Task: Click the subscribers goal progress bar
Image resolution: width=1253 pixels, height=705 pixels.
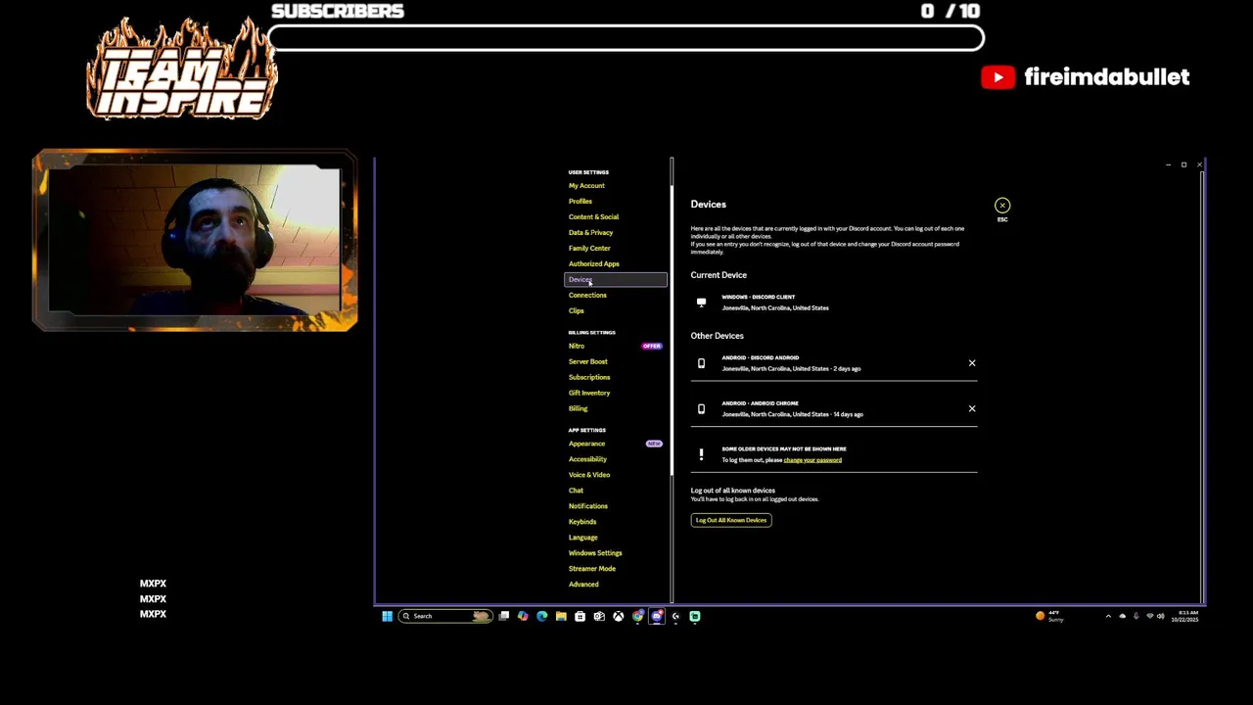Action: pos(626,38)
